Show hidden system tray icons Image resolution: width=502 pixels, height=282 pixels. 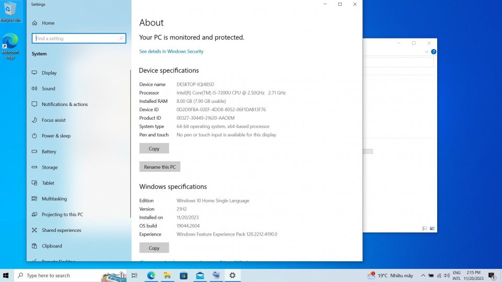click(x=423, y=275)
